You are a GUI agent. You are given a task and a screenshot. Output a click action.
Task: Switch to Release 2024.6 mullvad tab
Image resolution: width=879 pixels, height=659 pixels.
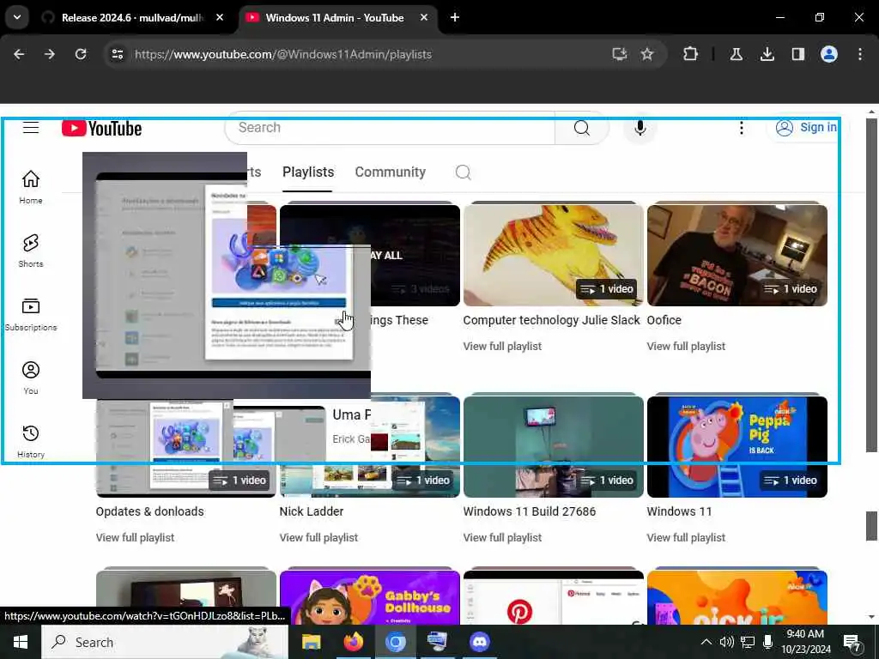click(x=132, y=18)
